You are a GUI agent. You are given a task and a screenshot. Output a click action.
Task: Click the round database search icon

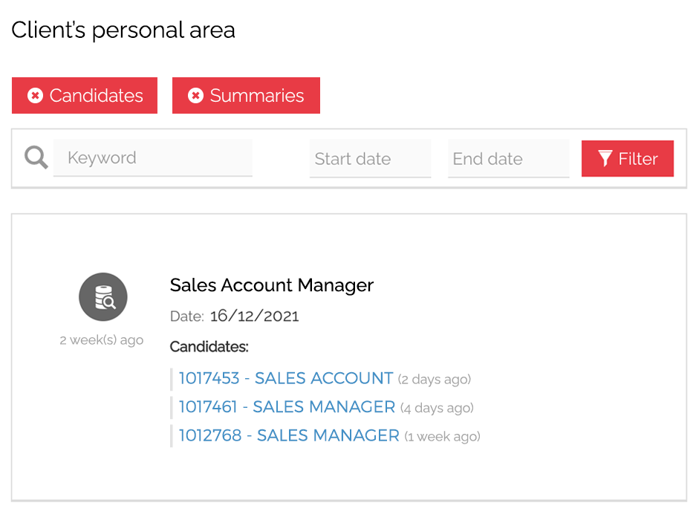point(103,297)
